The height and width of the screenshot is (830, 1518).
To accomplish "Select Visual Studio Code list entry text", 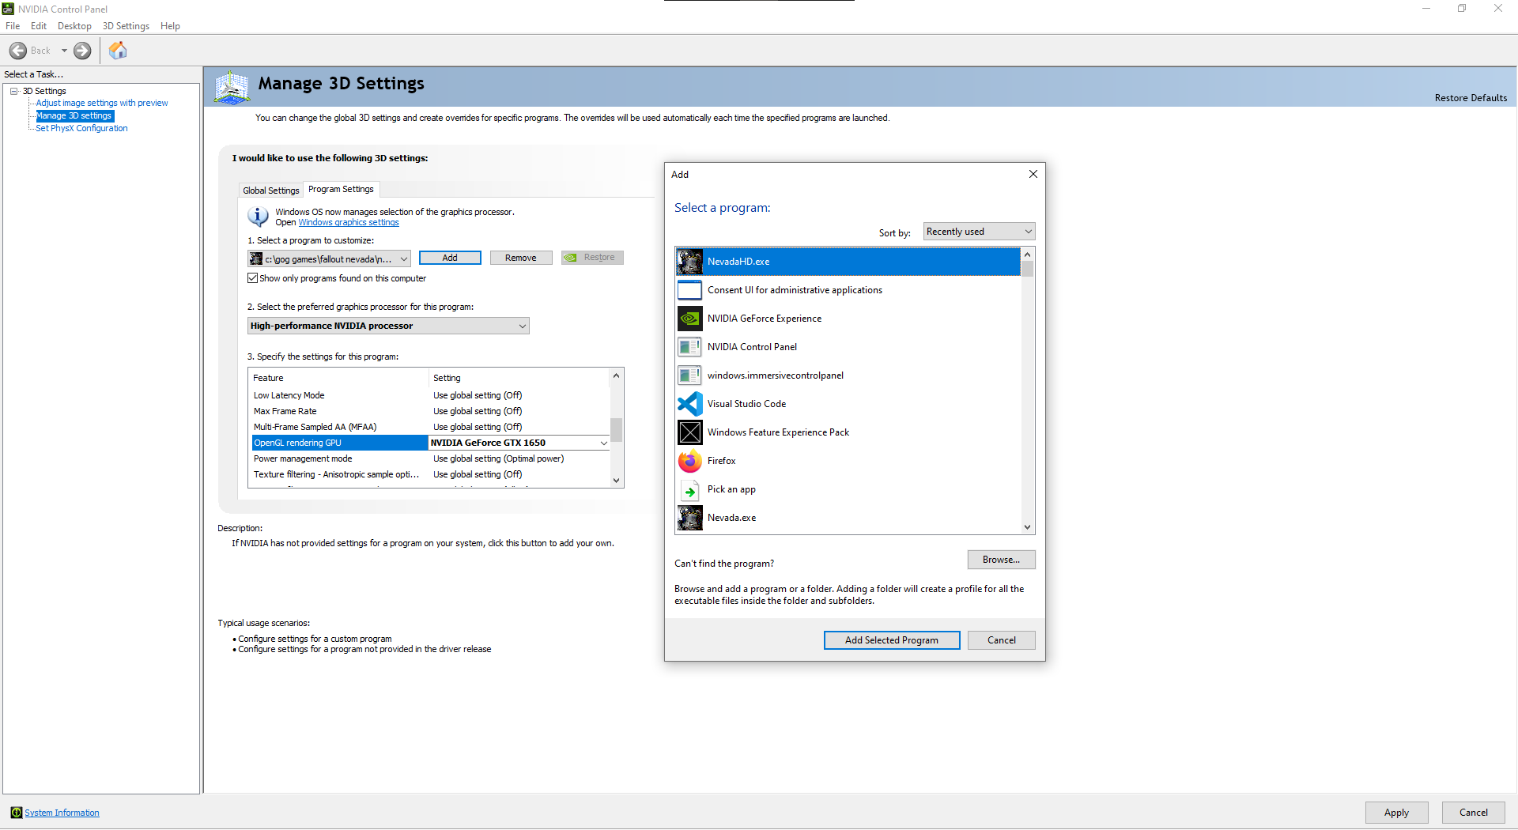I will pyautogui.click(x=746, y=404).
